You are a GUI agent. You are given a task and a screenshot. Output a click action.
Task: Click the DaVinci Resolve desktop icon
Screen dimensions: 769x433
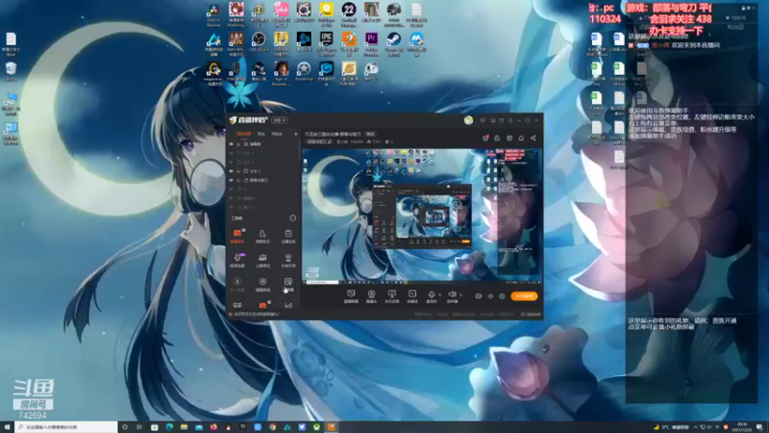click(x=213, y=13)
